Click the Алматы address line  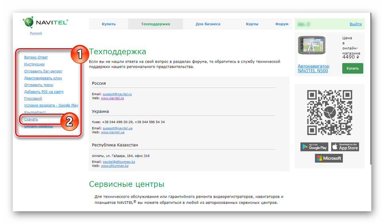pos(121,156)
